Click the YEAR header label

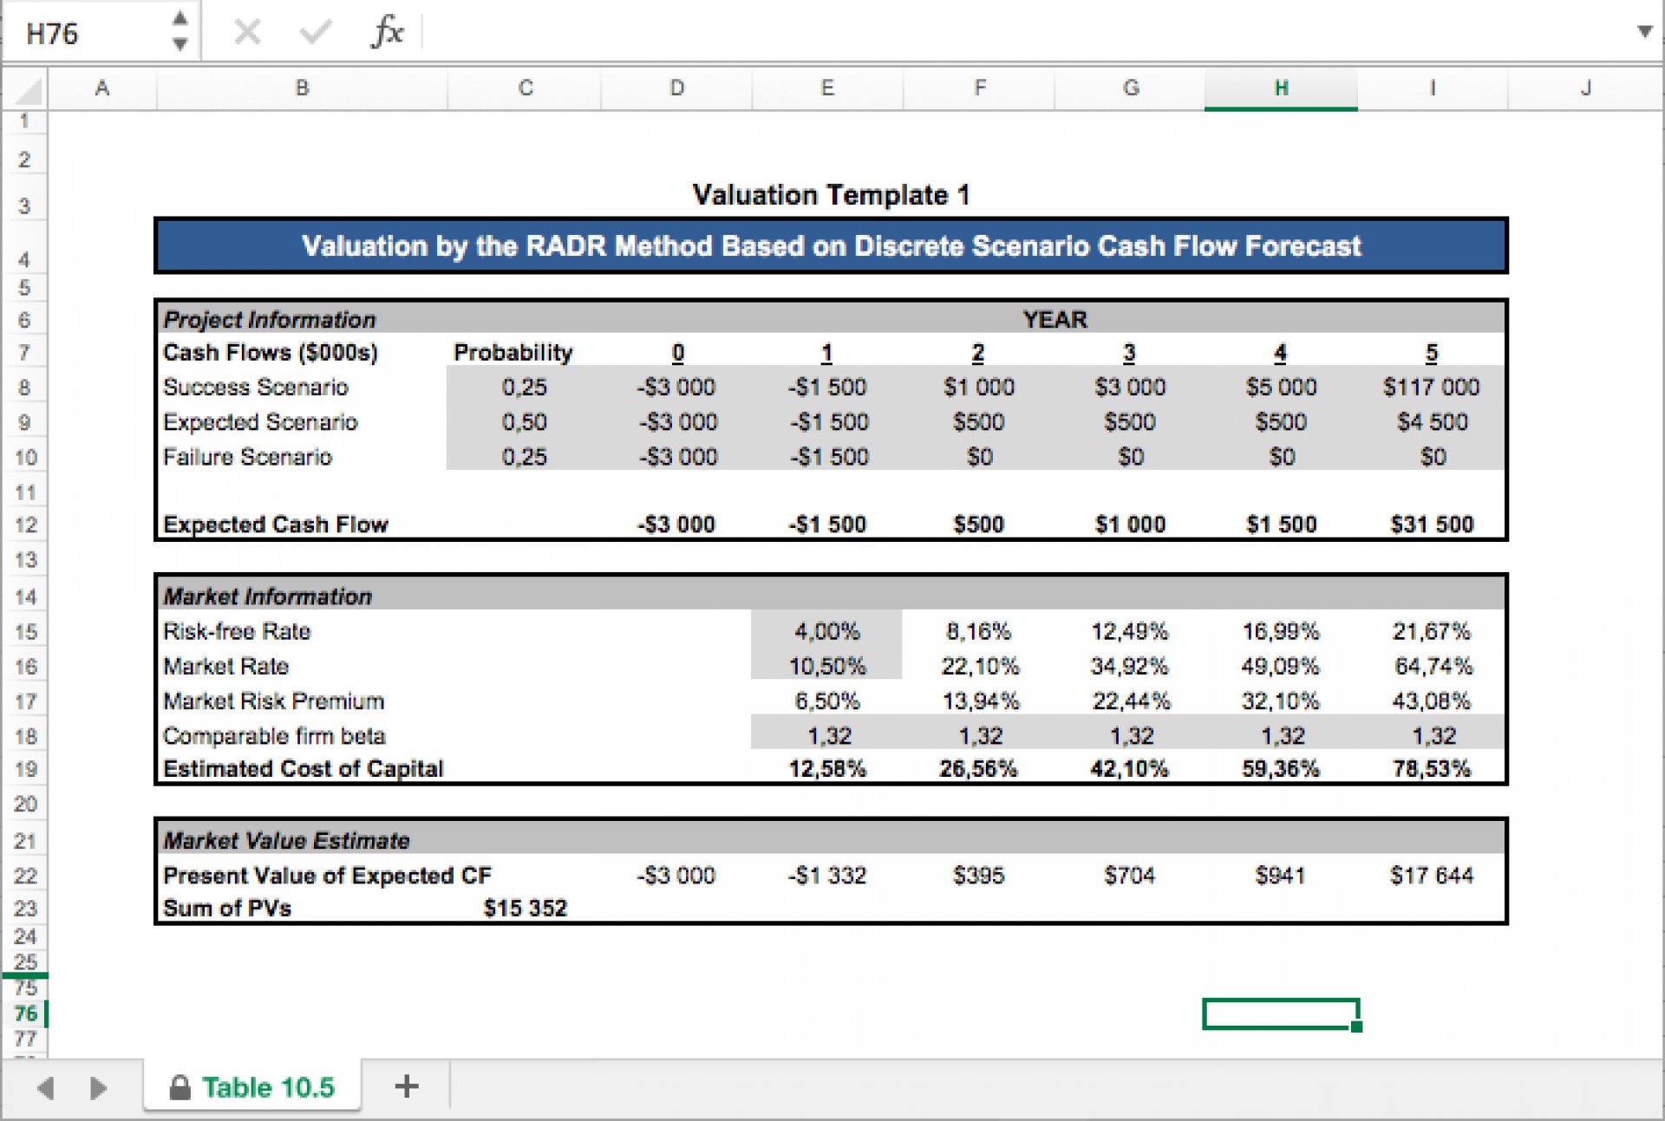[1054, 320]
